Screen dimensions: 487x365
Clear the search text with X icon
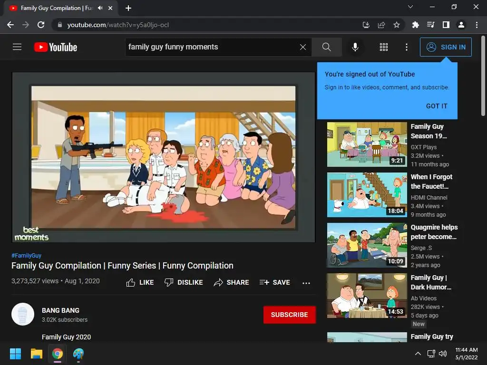[303, 47]
